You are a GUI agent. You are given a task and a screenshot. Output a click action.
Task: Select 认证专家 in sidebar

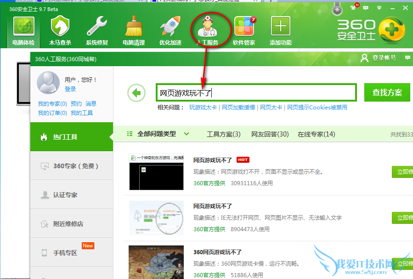click(72, 195)
